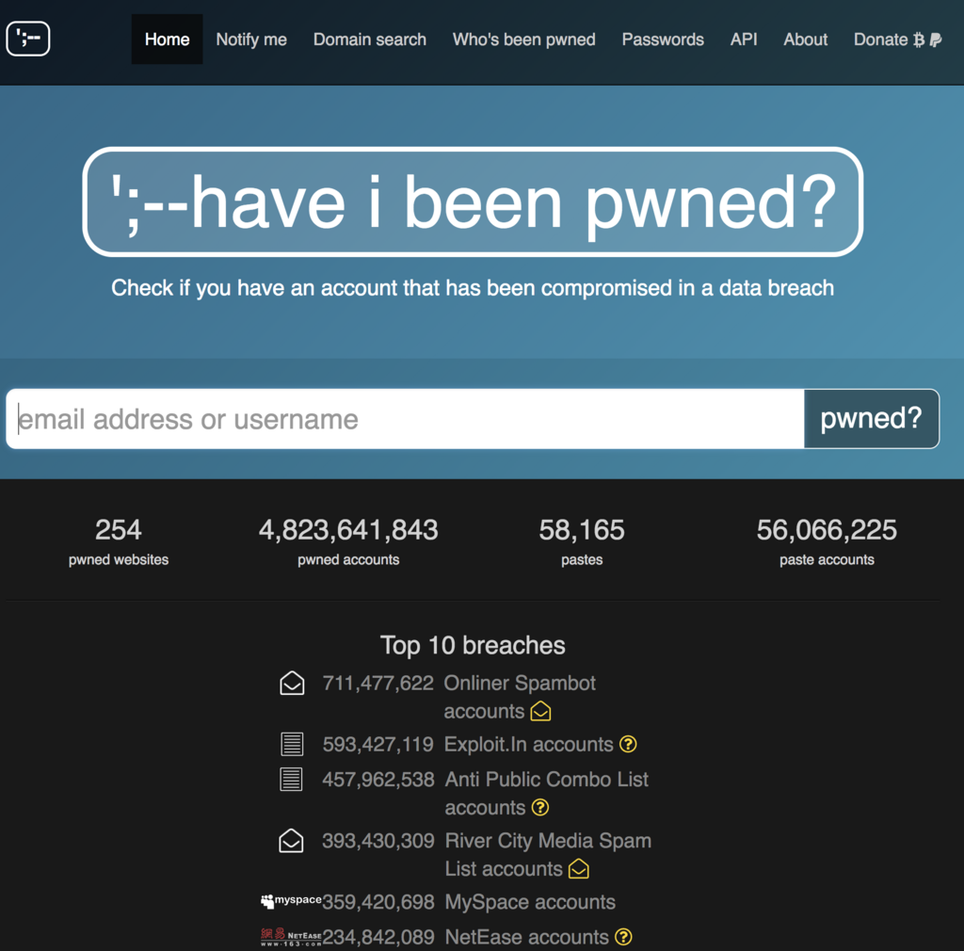
Task: Open River City Media Spam List accounts link
Action: [548, 854]
